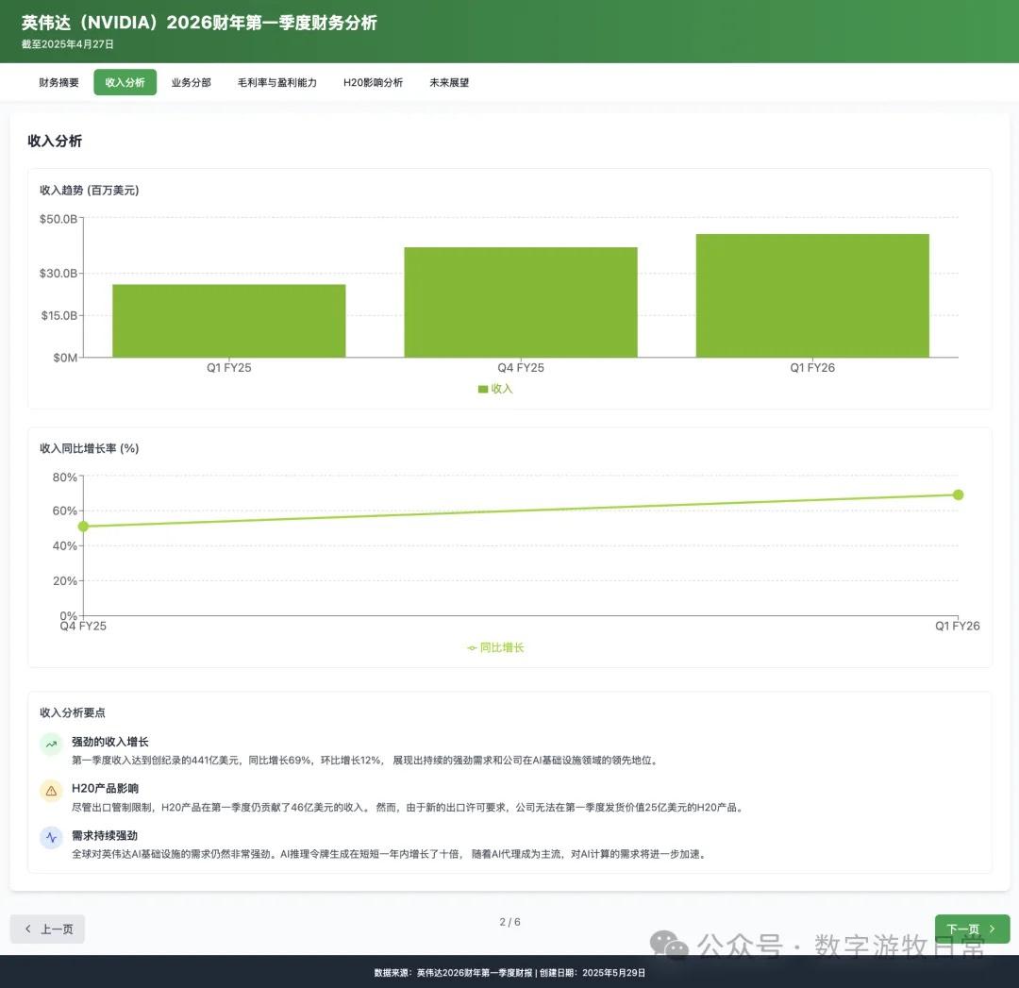The width and height of the screenshot is (1019, 988).
Task: Click the right chevron on next page button
Action: click(992, 929)
